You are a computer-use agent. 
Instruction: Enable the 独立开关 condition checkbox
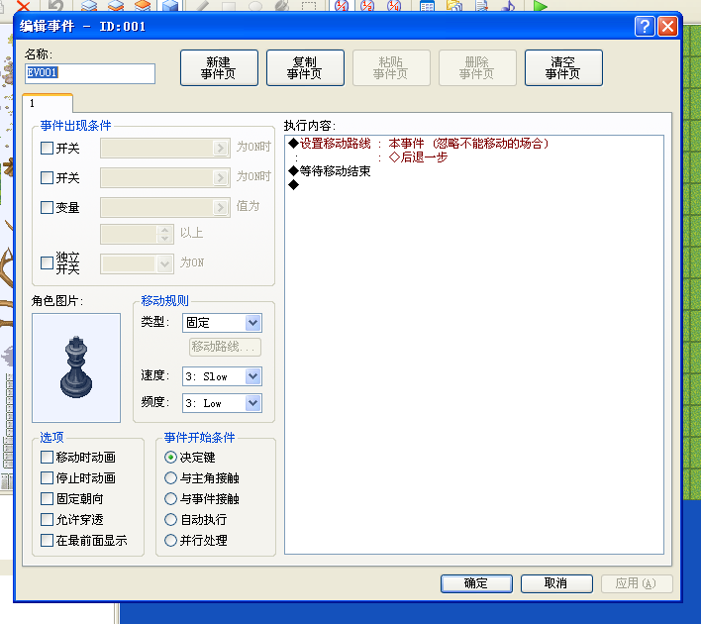point(47,262)
